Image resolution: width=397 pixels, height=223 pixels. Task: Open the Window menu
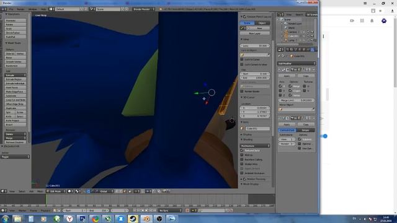[x=32, y=9]
